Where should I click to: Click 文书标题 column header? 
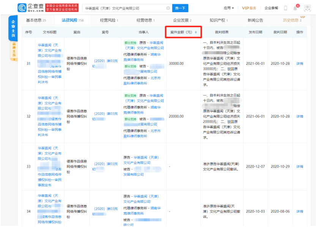coord(50,32)
